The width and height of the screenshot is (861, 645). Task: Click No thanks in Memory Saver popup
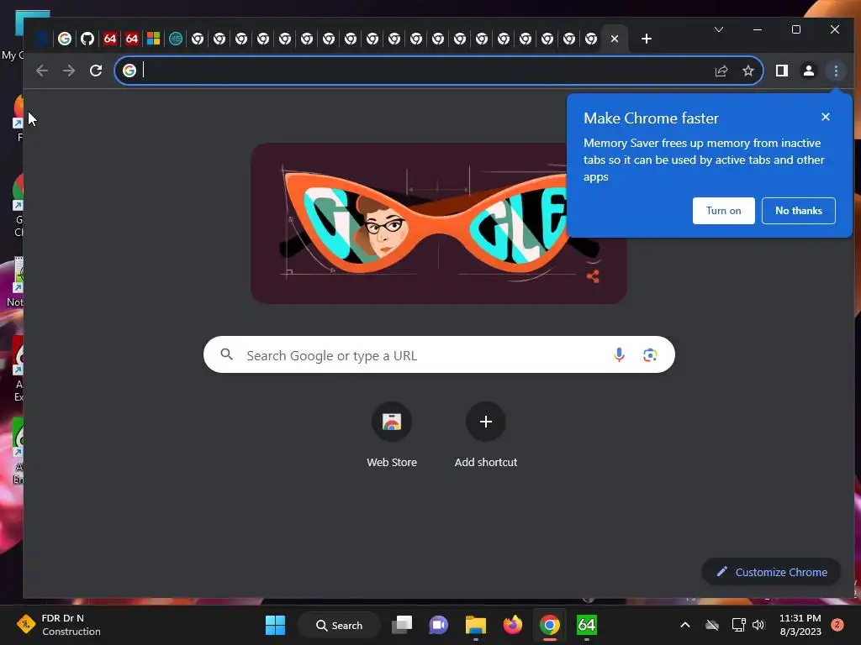point(799,211)
